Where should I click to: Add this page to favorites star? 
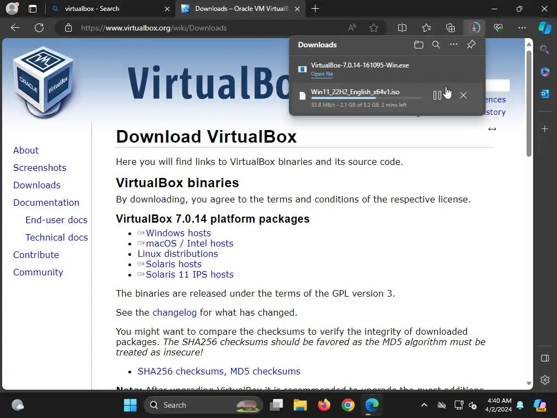tap(373, 28)
